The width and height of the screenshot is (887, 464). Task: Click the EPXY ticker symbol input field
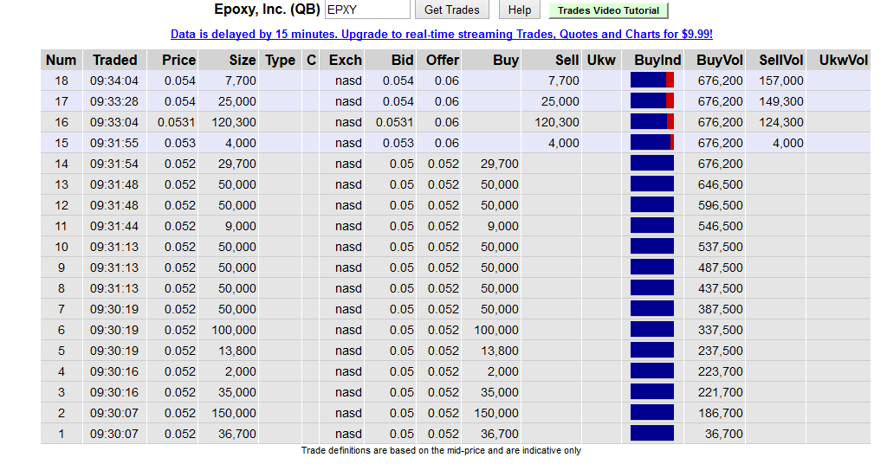coord(366,10)
